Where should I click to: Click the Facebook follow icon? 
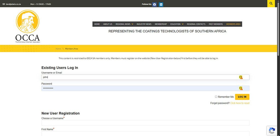[x=154, y=4]
